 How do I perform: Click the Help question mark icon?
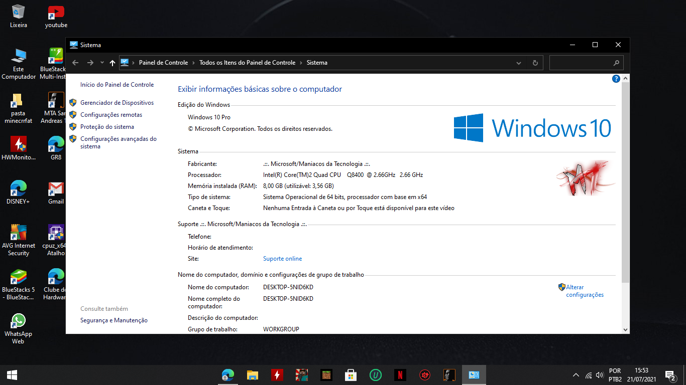click(616, 79)
